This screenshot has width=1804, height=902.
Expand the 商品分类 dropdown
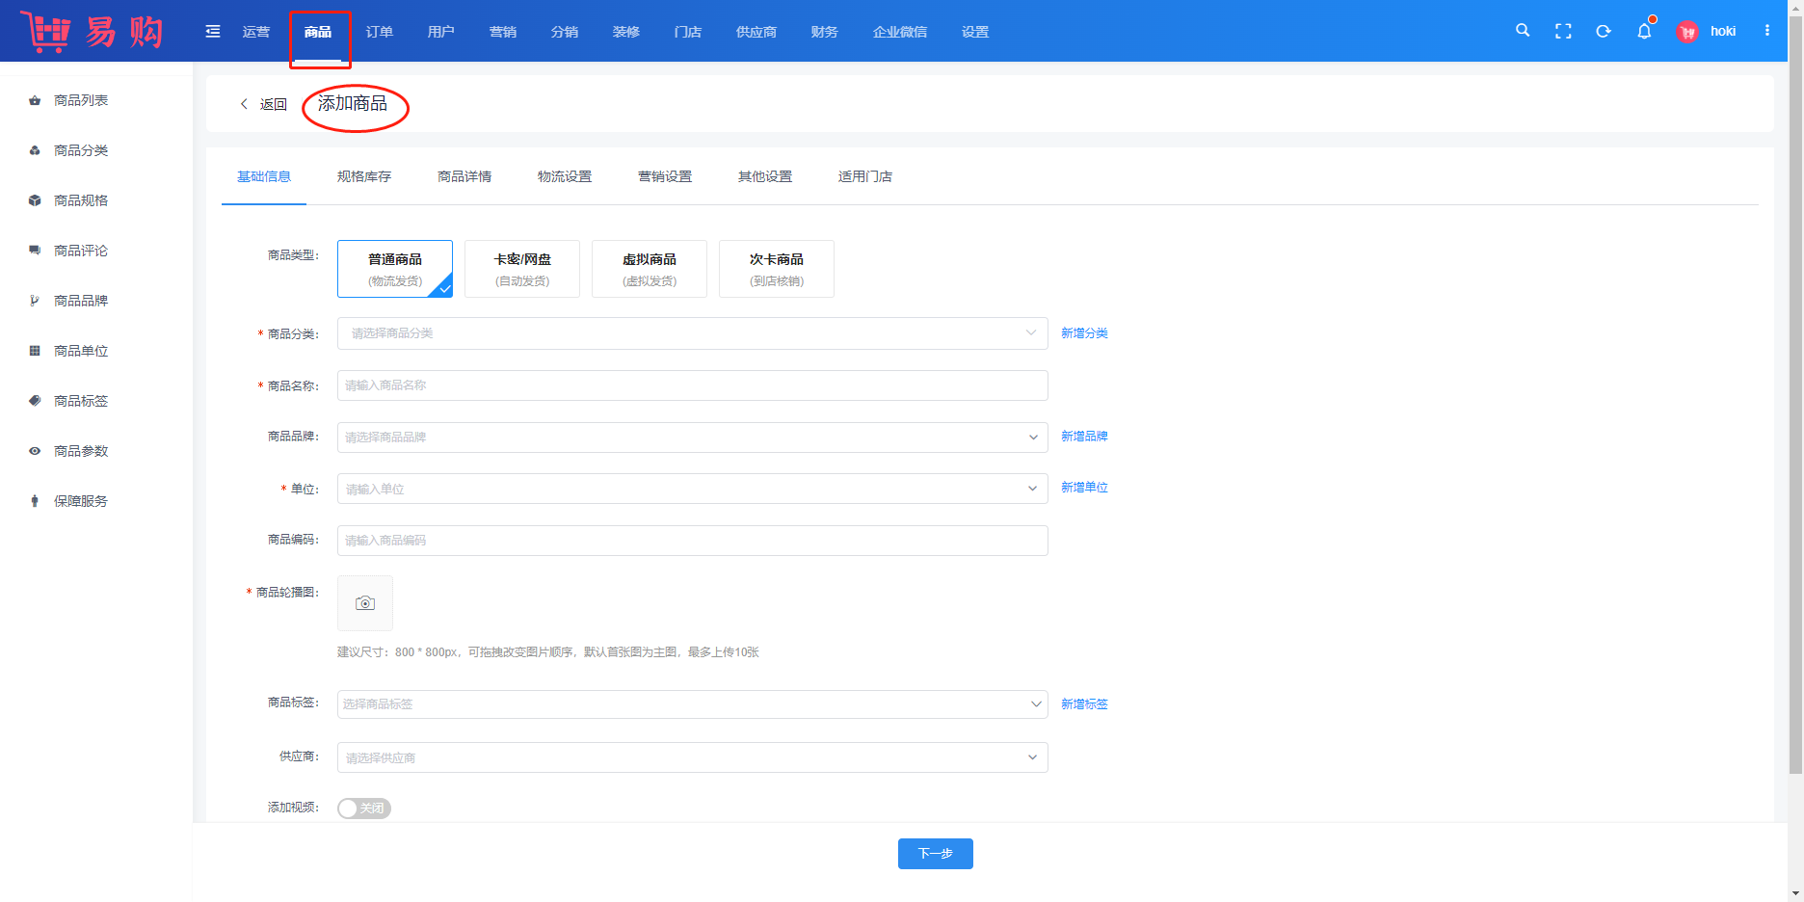pos(692,333)
